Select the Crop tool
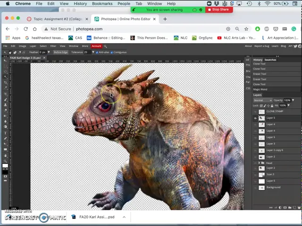Screen dimensions: 302x226 click(x=5, y=82)
